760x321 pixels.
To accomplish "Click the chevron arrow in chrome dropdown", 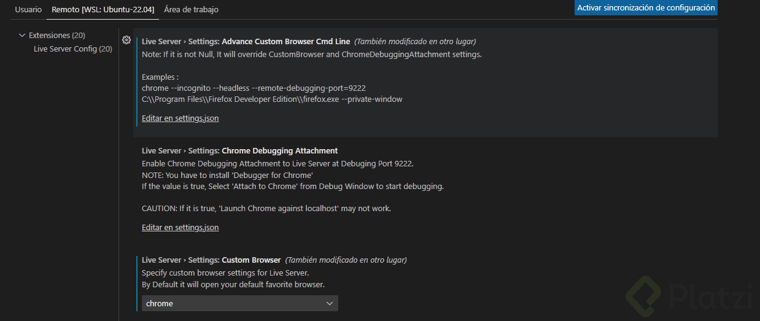I will pos(330,303).
